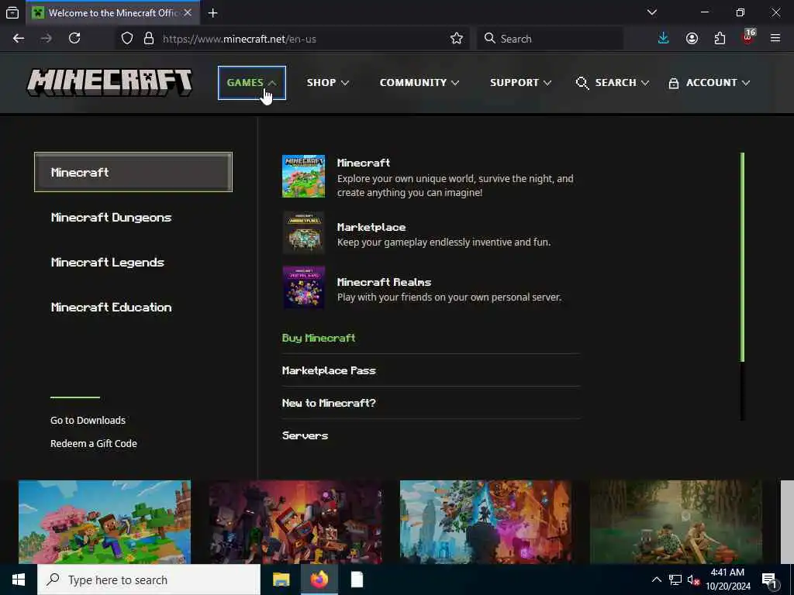Viewport: 794px width, 595px height.
Task: Click the Minecraft logo in the header
Action: click(109, 82)
